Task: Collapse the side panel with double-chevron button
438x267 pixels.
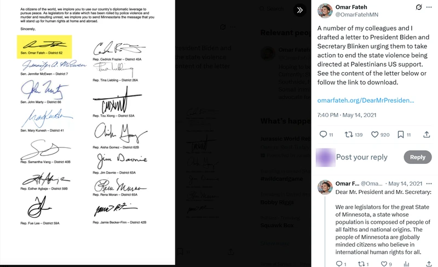Action: (x=299, y=10)
